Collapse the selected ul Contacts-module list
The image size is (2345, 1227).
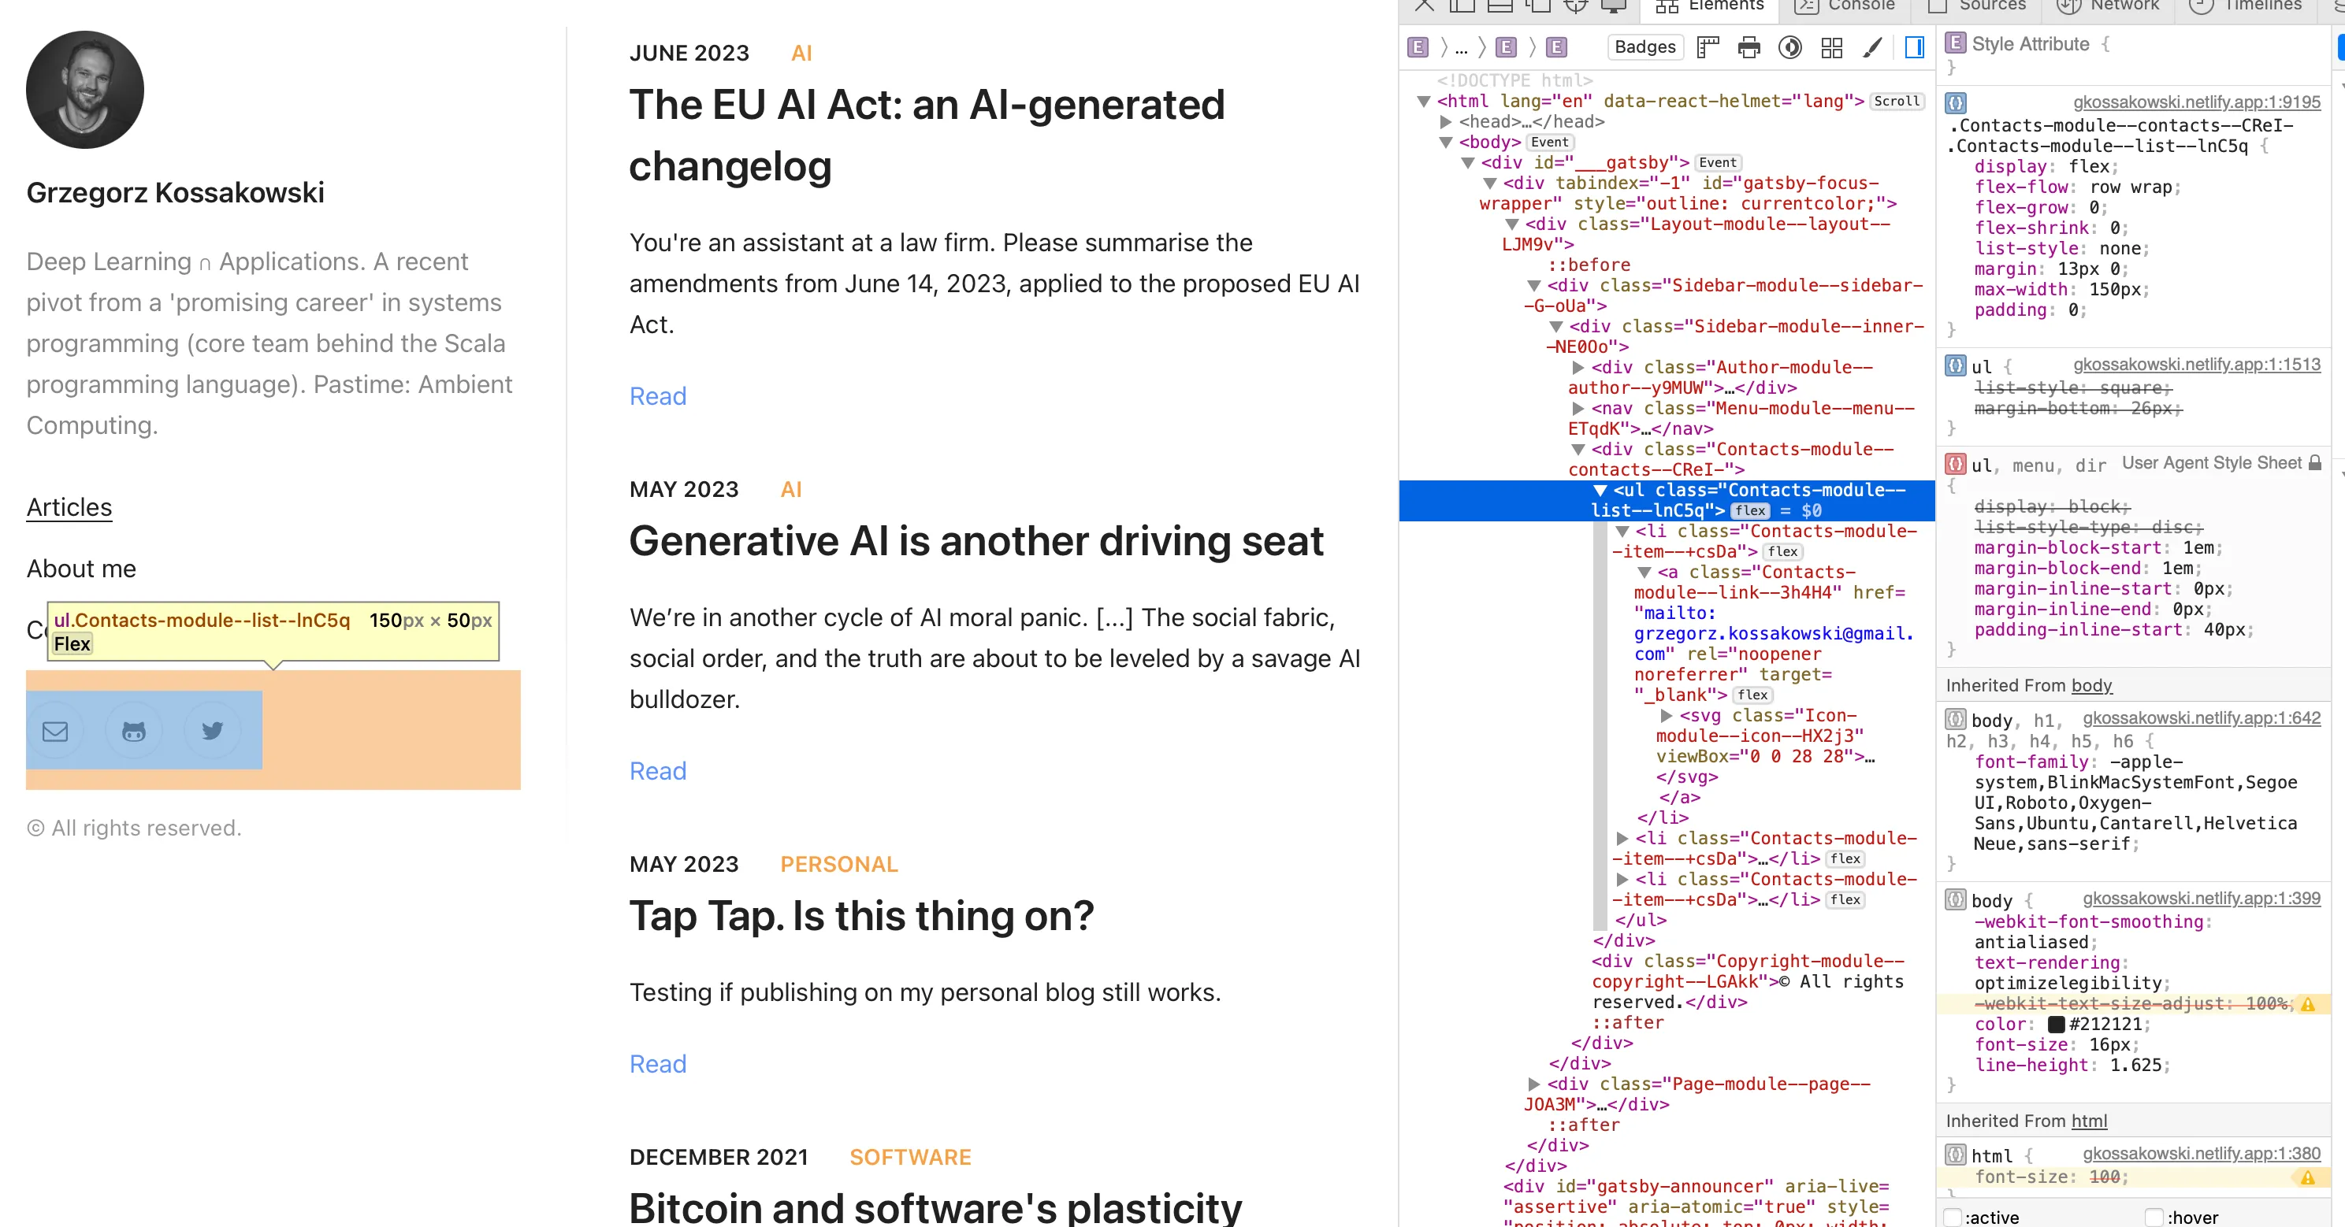pyautogui.click(x=1600, y=491)
